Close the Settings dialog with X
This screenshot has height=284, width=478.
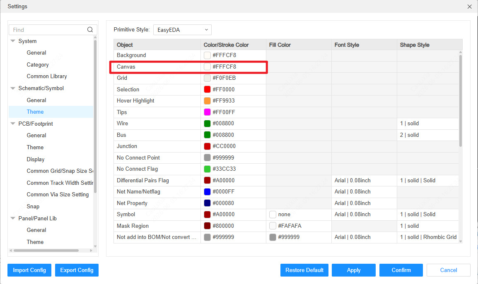coord(469,7)
